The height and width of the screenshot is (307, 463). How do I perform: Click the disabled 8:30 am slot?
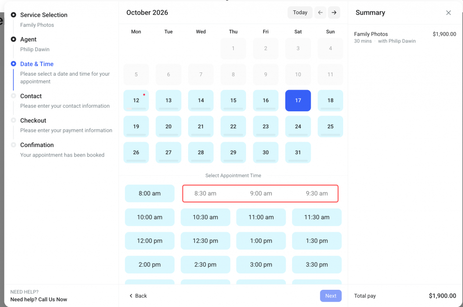pyautogui.click(x=206, y=193)
